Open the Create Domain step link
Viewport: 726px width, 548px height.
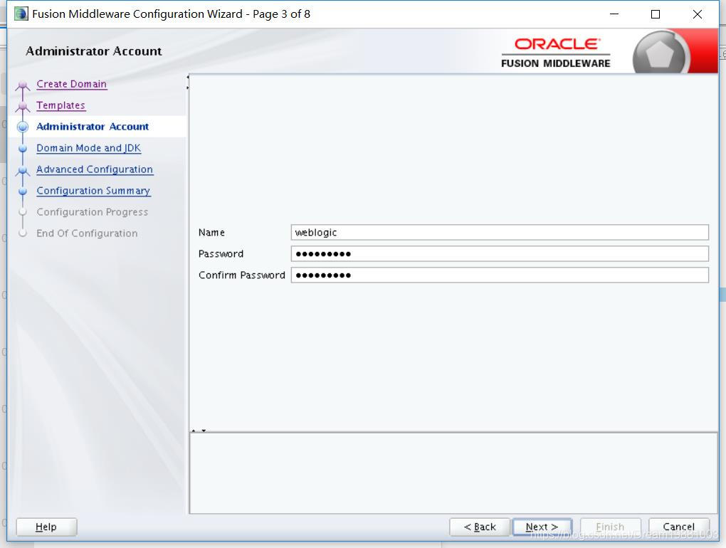tap(71, 84)
